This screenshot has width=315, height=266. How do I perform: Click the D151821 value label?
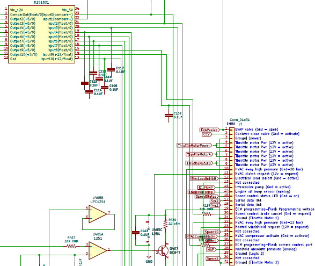click(x=41, y=2)
